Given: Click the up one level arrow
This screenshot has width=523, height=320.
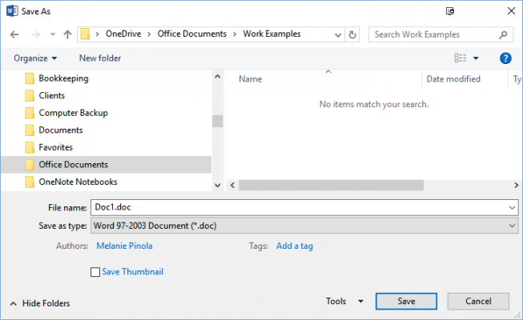Looking at the screenshot, I should pos(67,35).
